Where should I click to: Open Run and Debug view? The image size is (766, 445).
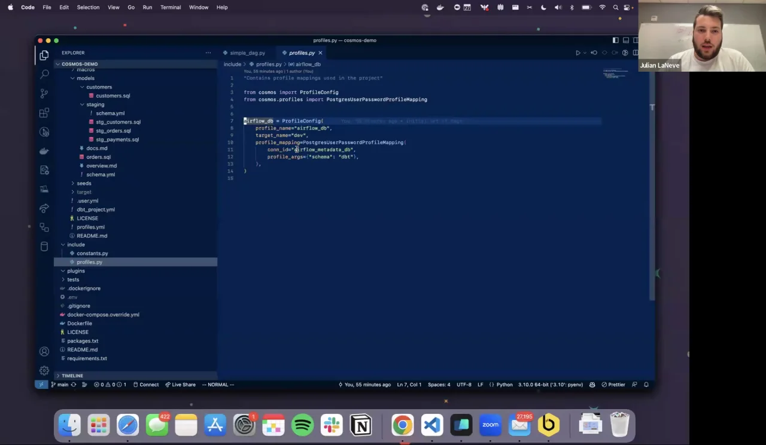tap(44, 132)
